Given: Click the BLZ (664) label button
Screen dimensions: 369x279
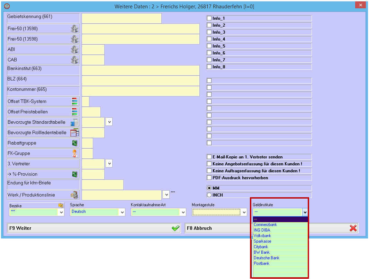Looking at the screenshot, I should [43, 81].
